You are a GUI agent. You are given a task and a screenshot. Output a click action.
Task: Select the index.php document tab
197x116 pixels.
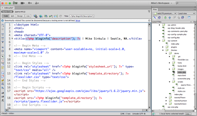click(8, 8)
